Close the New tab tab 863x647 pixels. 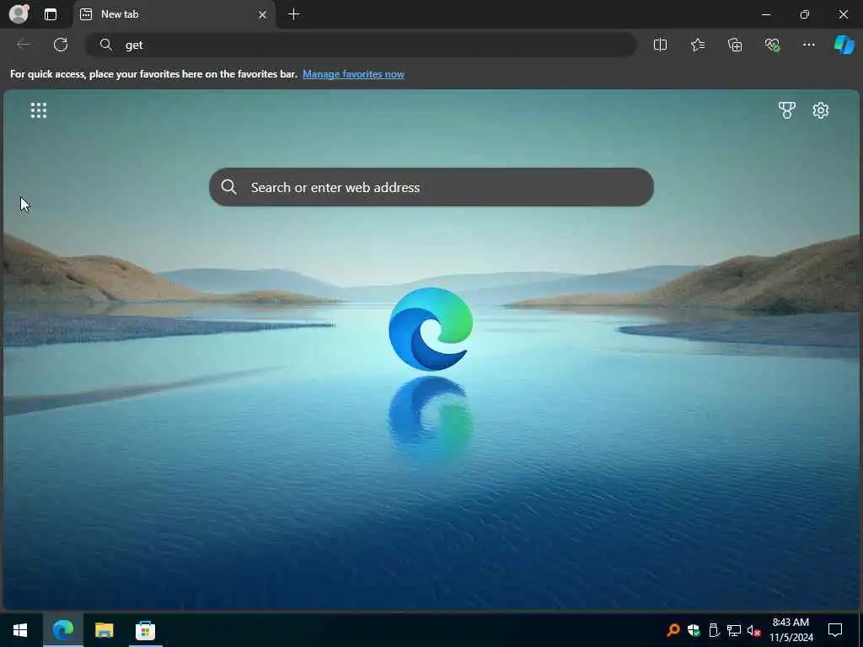263,14
